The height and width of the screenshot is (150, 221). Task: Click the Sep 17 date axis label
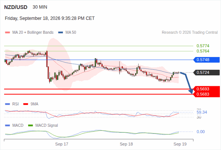tap(61, 144)
